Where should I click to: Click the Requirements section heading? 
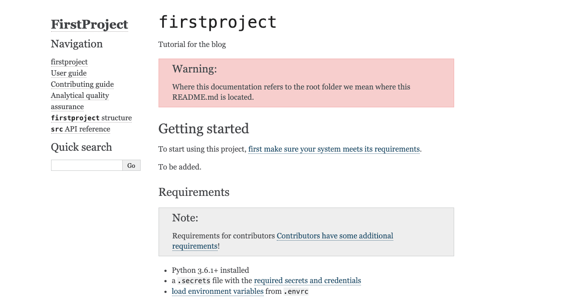(x=193, y=192)
